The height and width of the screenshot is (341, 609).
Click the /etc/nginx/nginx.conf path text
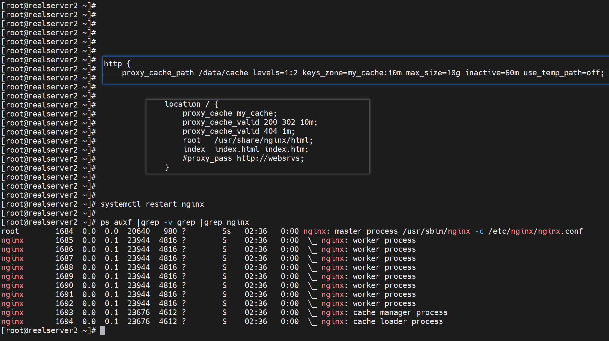pos(535,231)
